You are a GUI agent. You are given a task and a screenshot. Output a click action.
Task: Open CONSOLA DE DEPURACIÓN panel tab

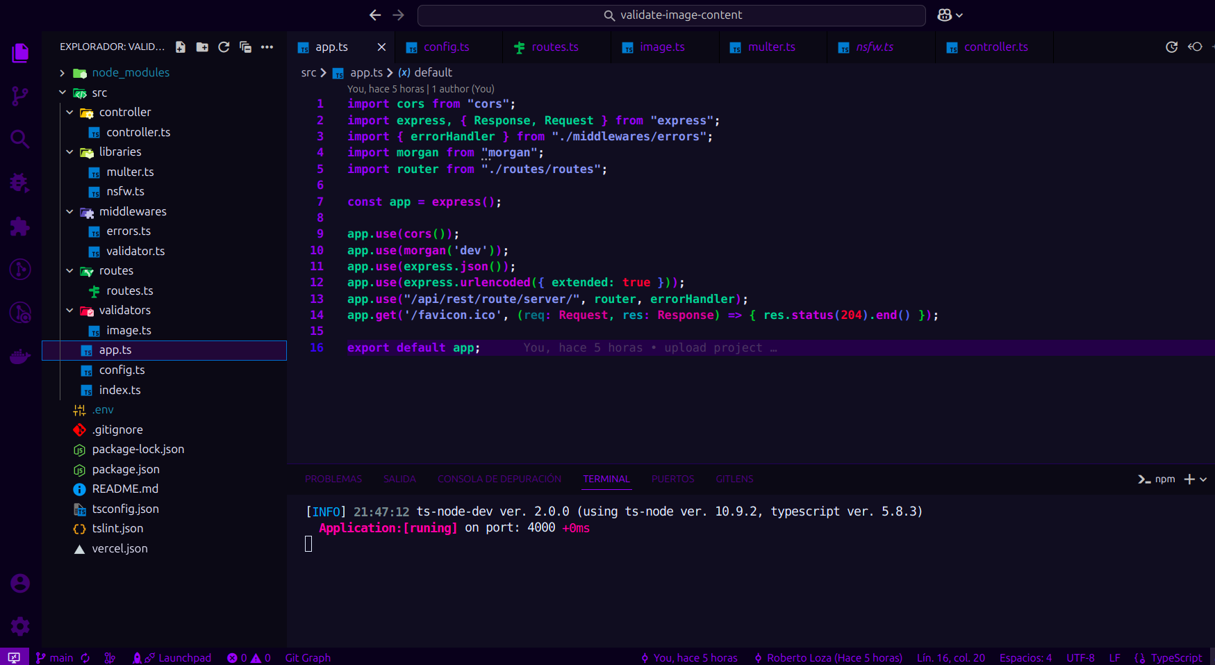point(499,479)
